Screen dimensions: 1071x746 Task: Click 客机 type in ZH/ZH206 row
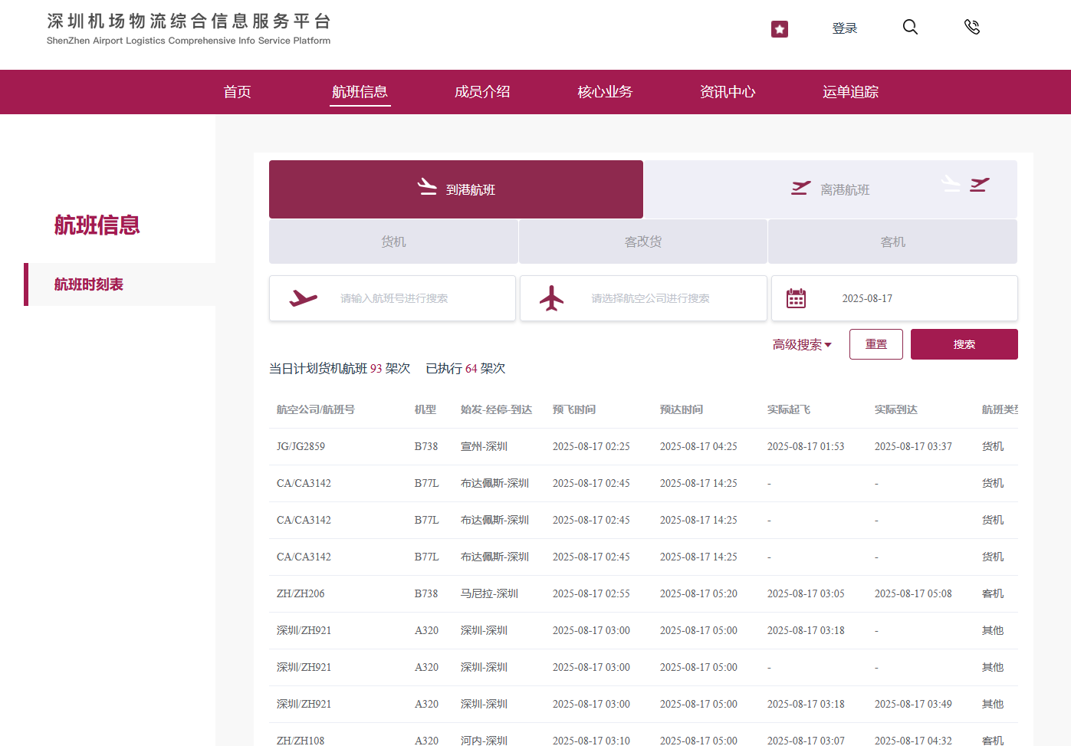click(993, 594)
